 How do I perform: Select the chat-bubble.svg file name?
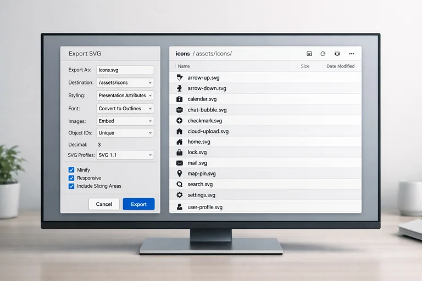[x=207, y=110]
